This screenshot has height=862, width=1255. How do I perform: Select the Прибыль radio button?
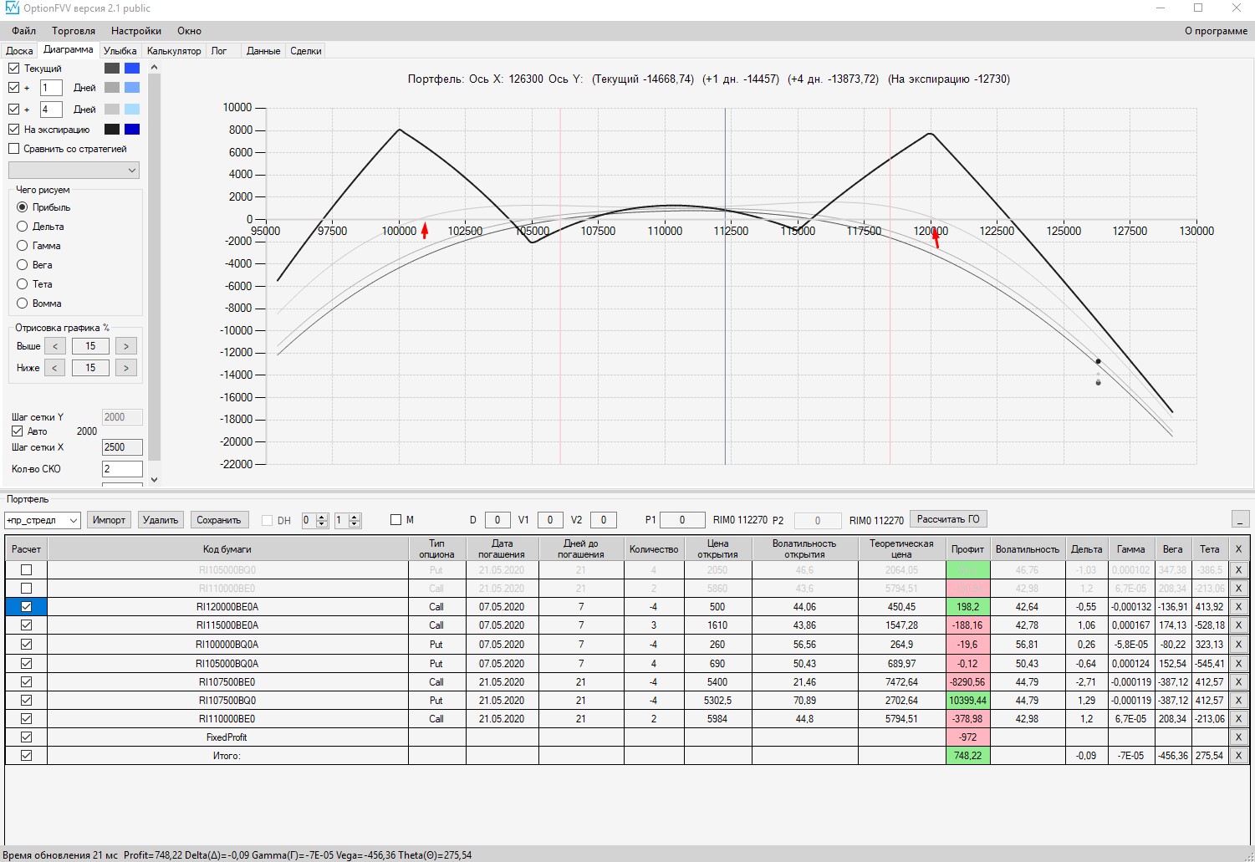[x=23, y=207]
